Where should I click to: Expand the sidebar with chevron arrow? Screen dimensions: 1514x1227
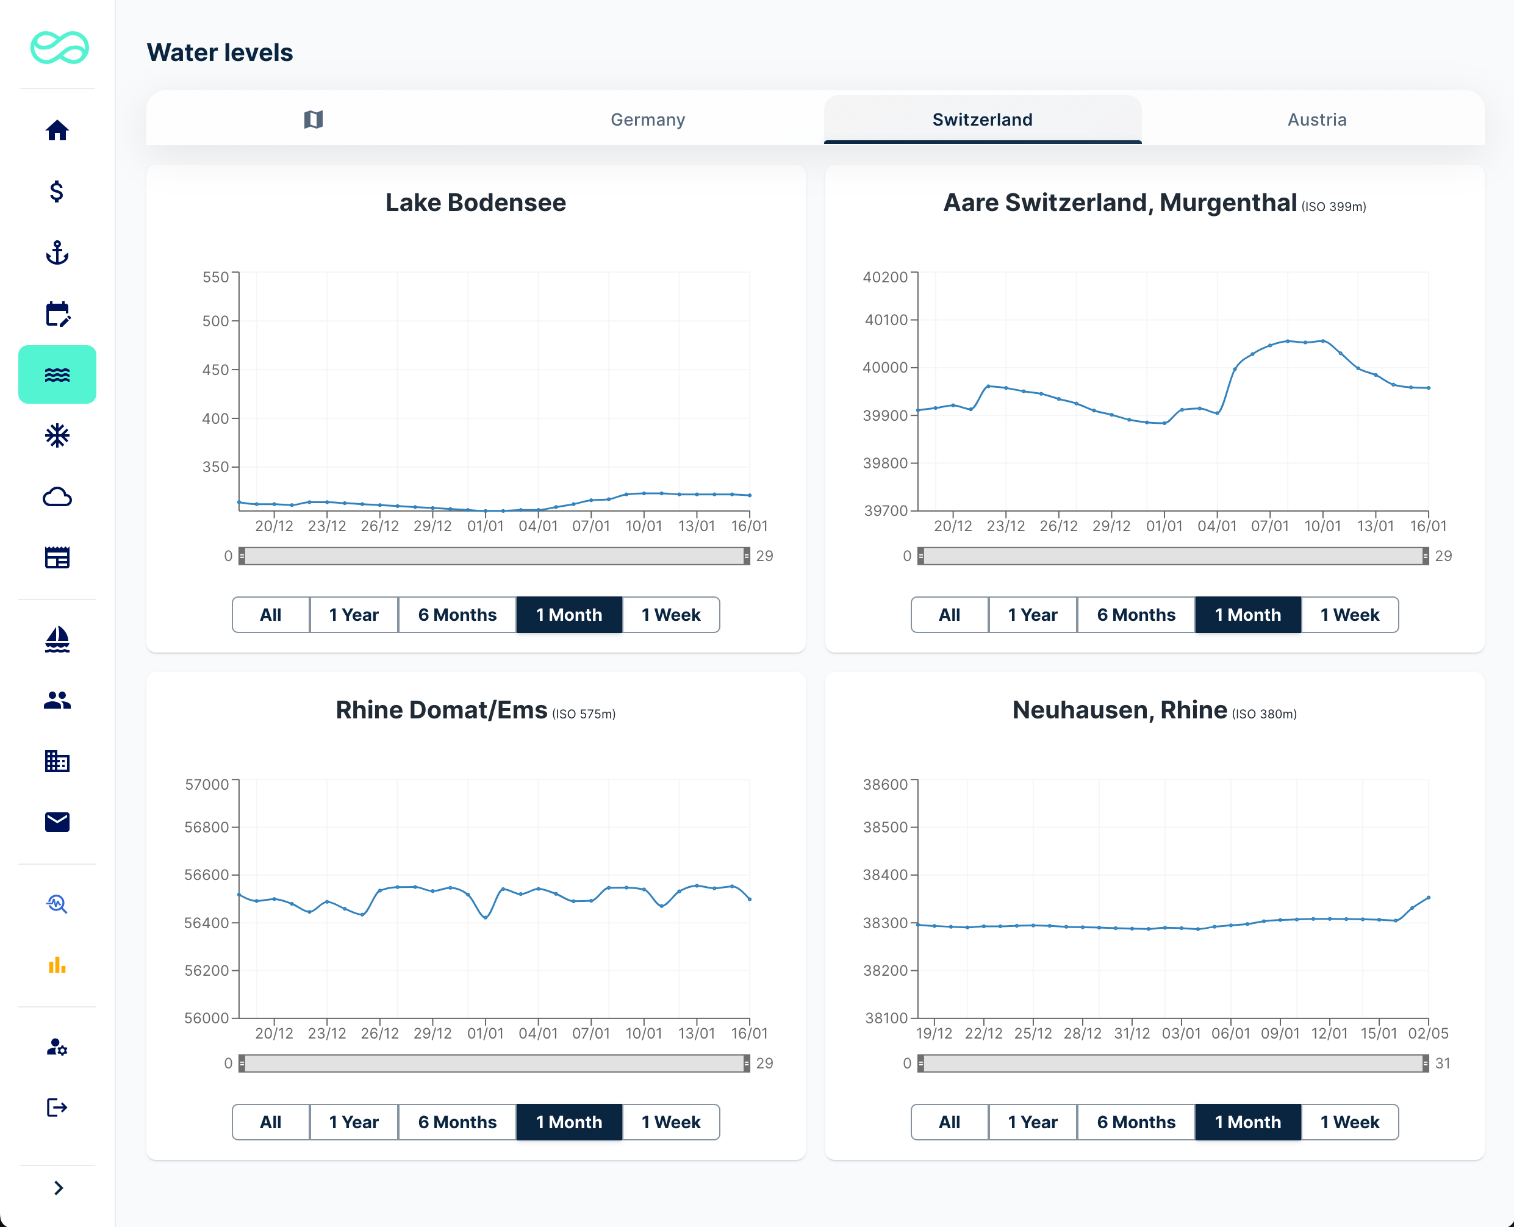(x=59, y=1188)
